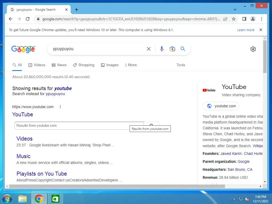Open the Videos sitelink

click(24, 139)
